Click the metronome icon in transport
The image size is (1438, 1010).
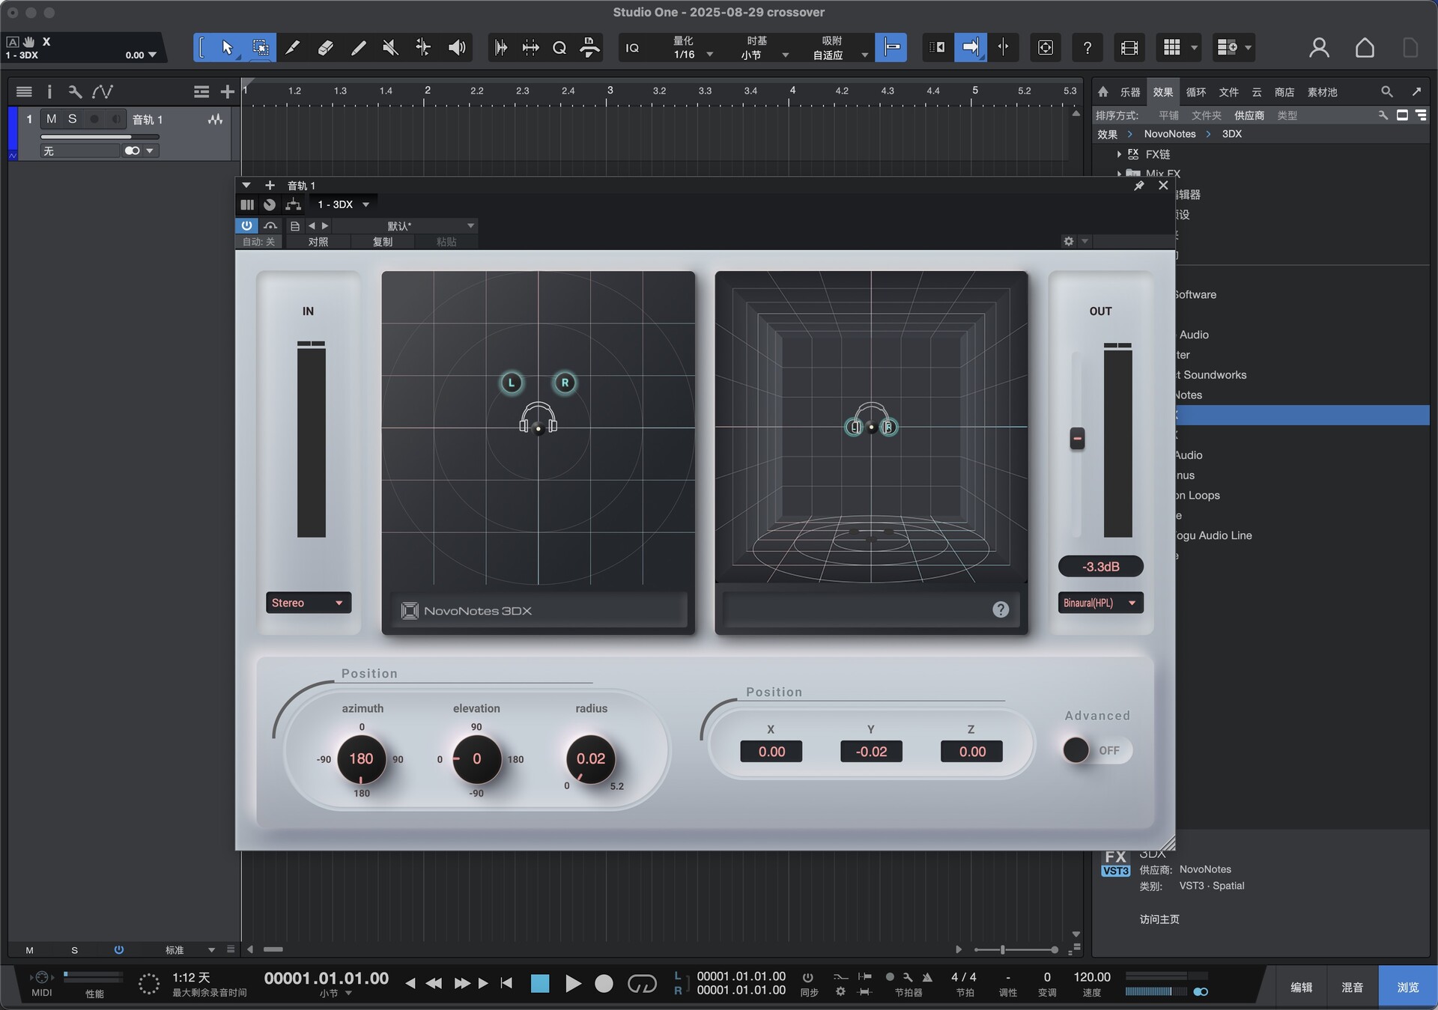927,977
